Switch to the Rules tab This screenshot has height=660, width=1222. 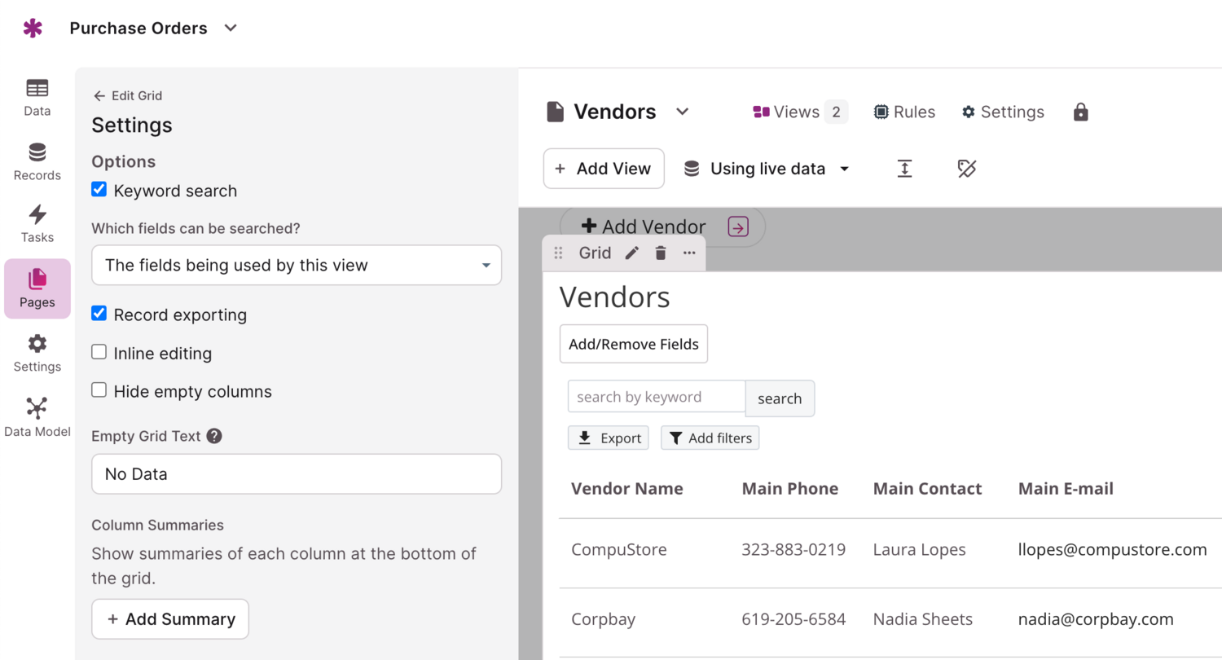coord(904,112)
